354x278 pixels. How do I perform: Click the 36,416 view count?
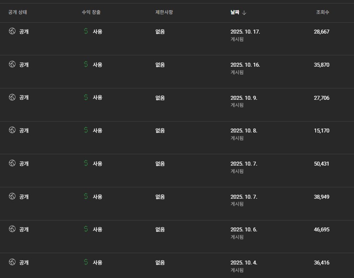[x=321, y=262]
